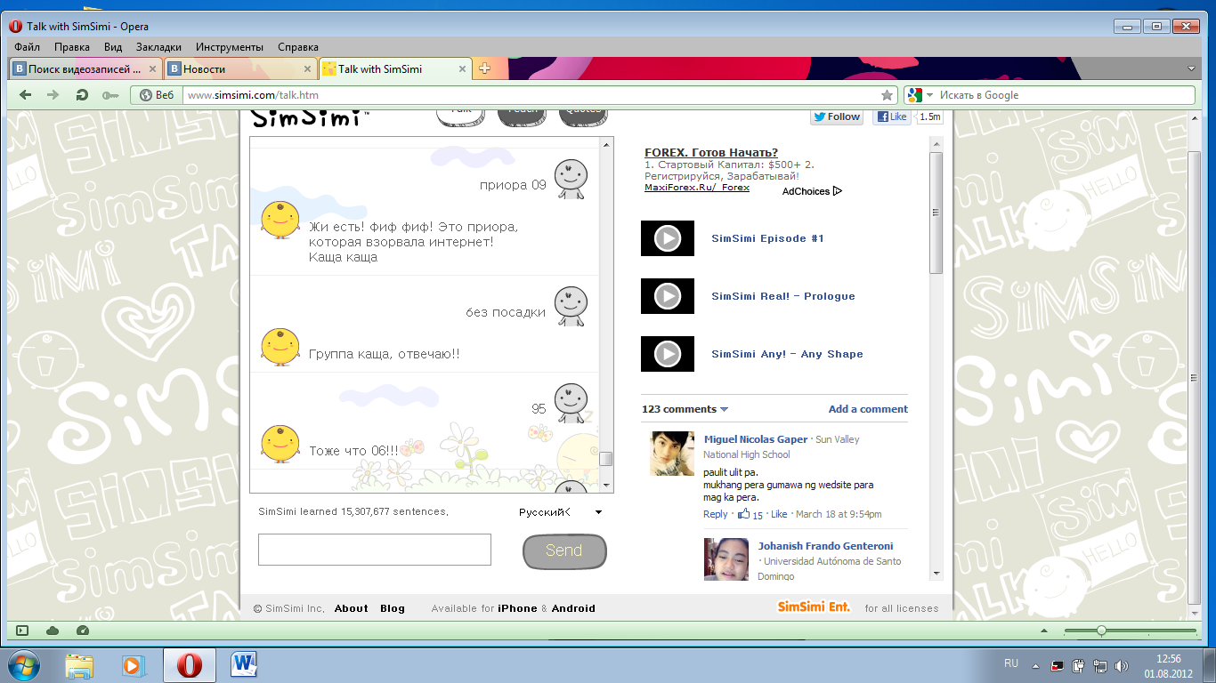Open Johanish Frando Genteroni's profile photo
The image size is (1216, 683).
pos(726,559)
